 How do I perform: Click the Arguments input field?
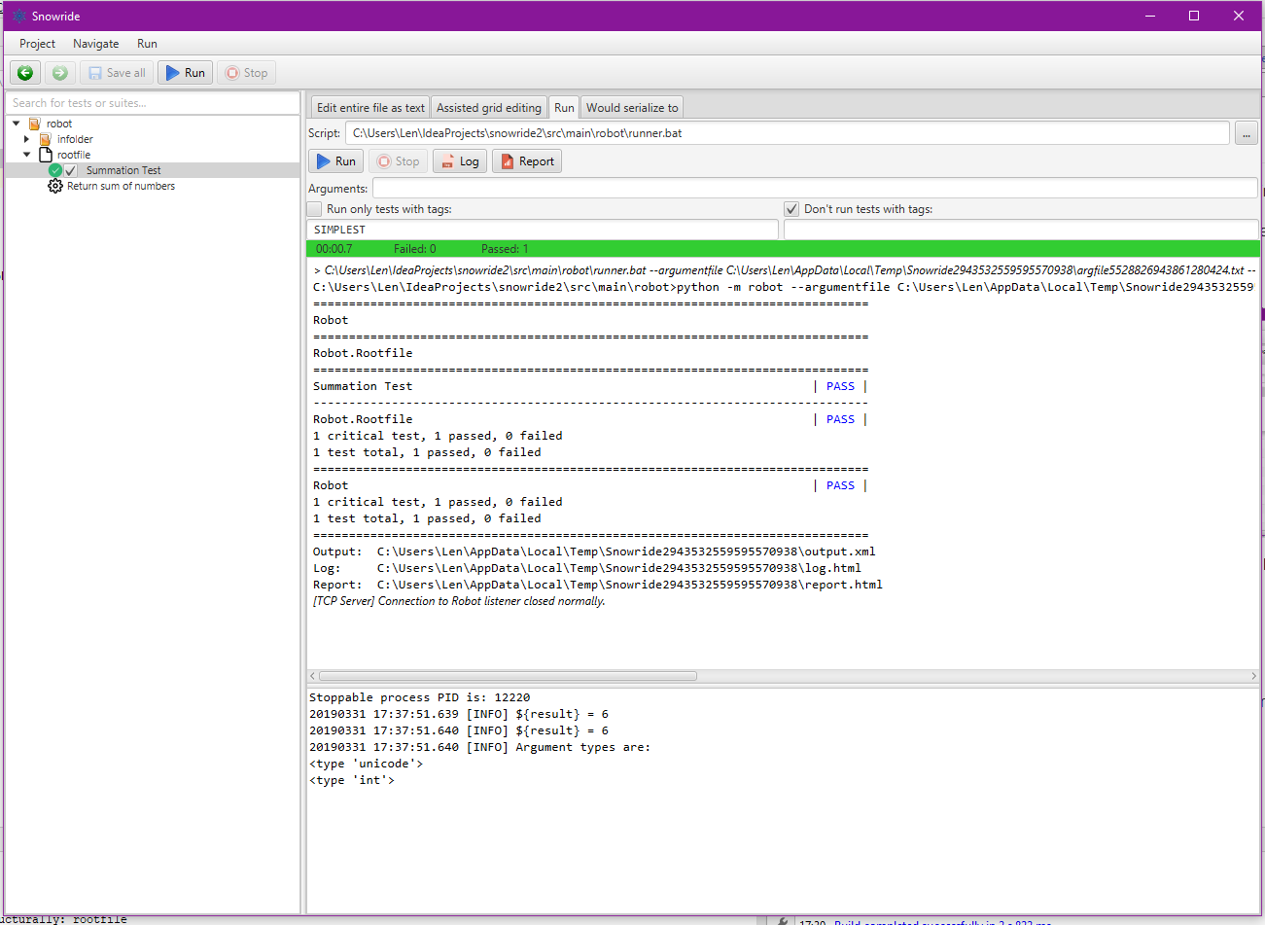click(815, 188)
